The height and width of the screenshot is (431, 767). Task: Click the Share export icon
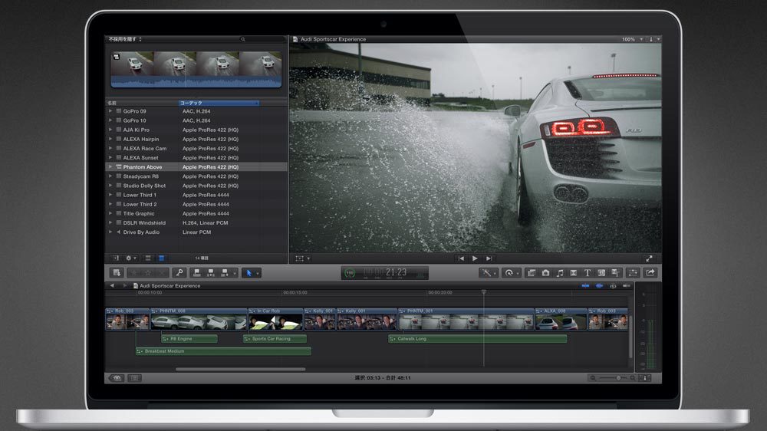click(x=650, y=273)
